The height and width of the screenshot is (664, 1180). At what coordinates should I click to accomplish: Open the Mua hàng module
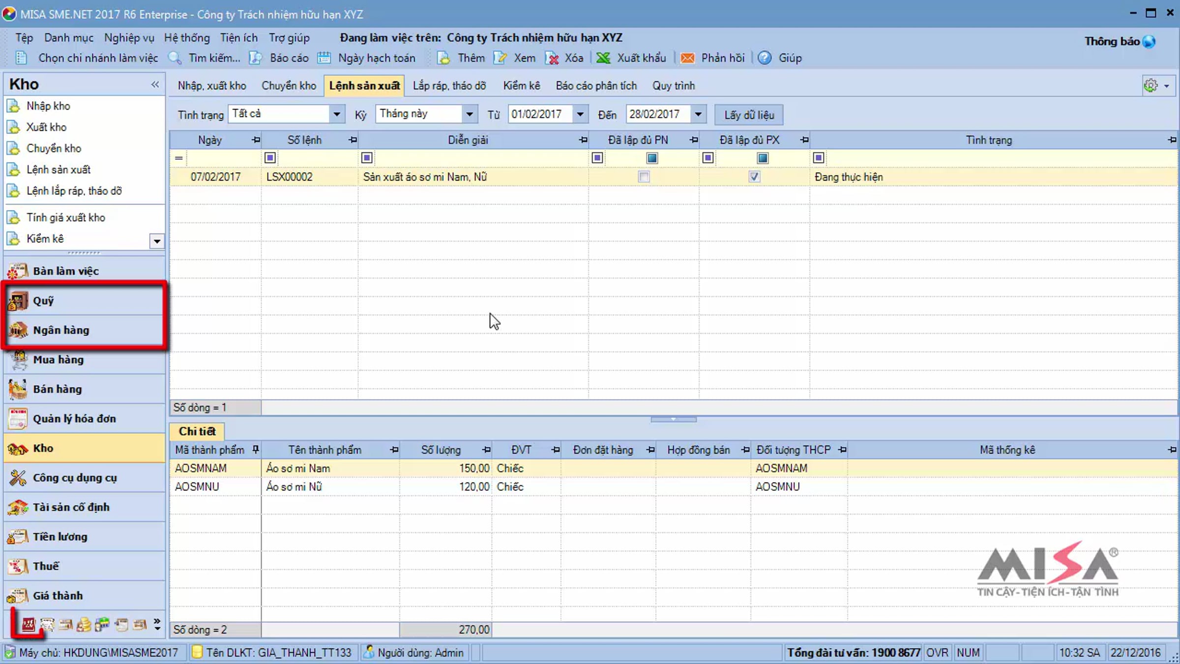click(85, 360)
